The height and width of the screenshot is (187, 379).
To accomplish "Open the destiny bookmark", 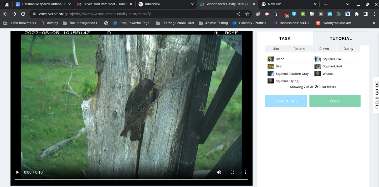I will point(50,23).
